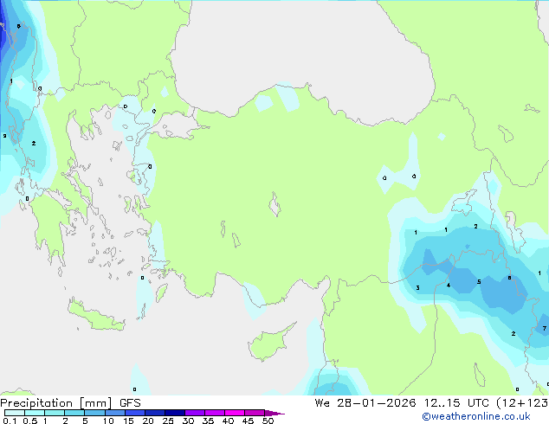
Task: Click the "12..15 UTC" time text
Action: click(x=456, y=403)
